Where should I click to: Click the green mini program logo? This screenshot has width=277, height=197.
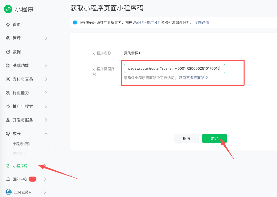click(8, 9)
